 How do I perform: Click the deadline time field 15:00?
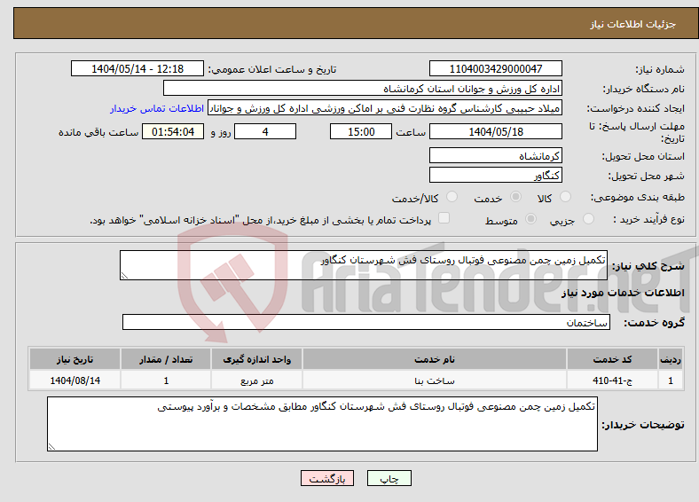[x=361, y=131]
